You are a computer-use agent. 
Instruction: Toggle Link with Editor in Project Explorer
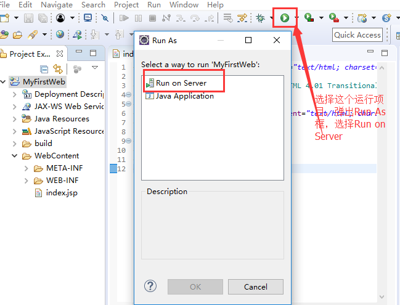point(58,69)
